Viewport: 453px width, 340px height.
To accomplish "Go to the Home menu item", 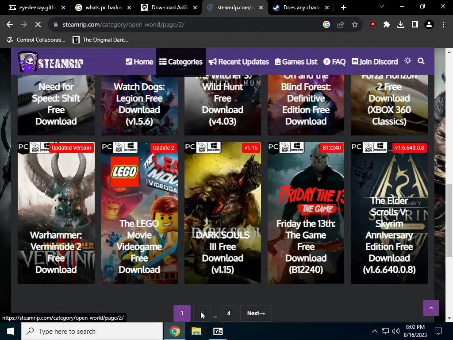I will pos(139,62).
